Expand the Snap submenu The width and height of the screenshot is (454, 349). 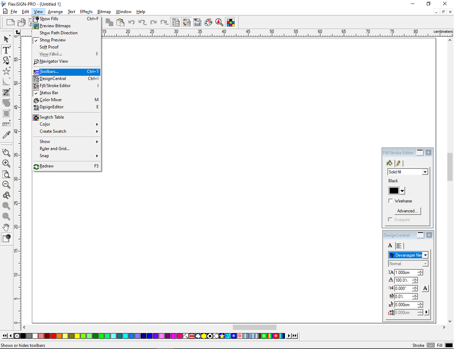44,156
